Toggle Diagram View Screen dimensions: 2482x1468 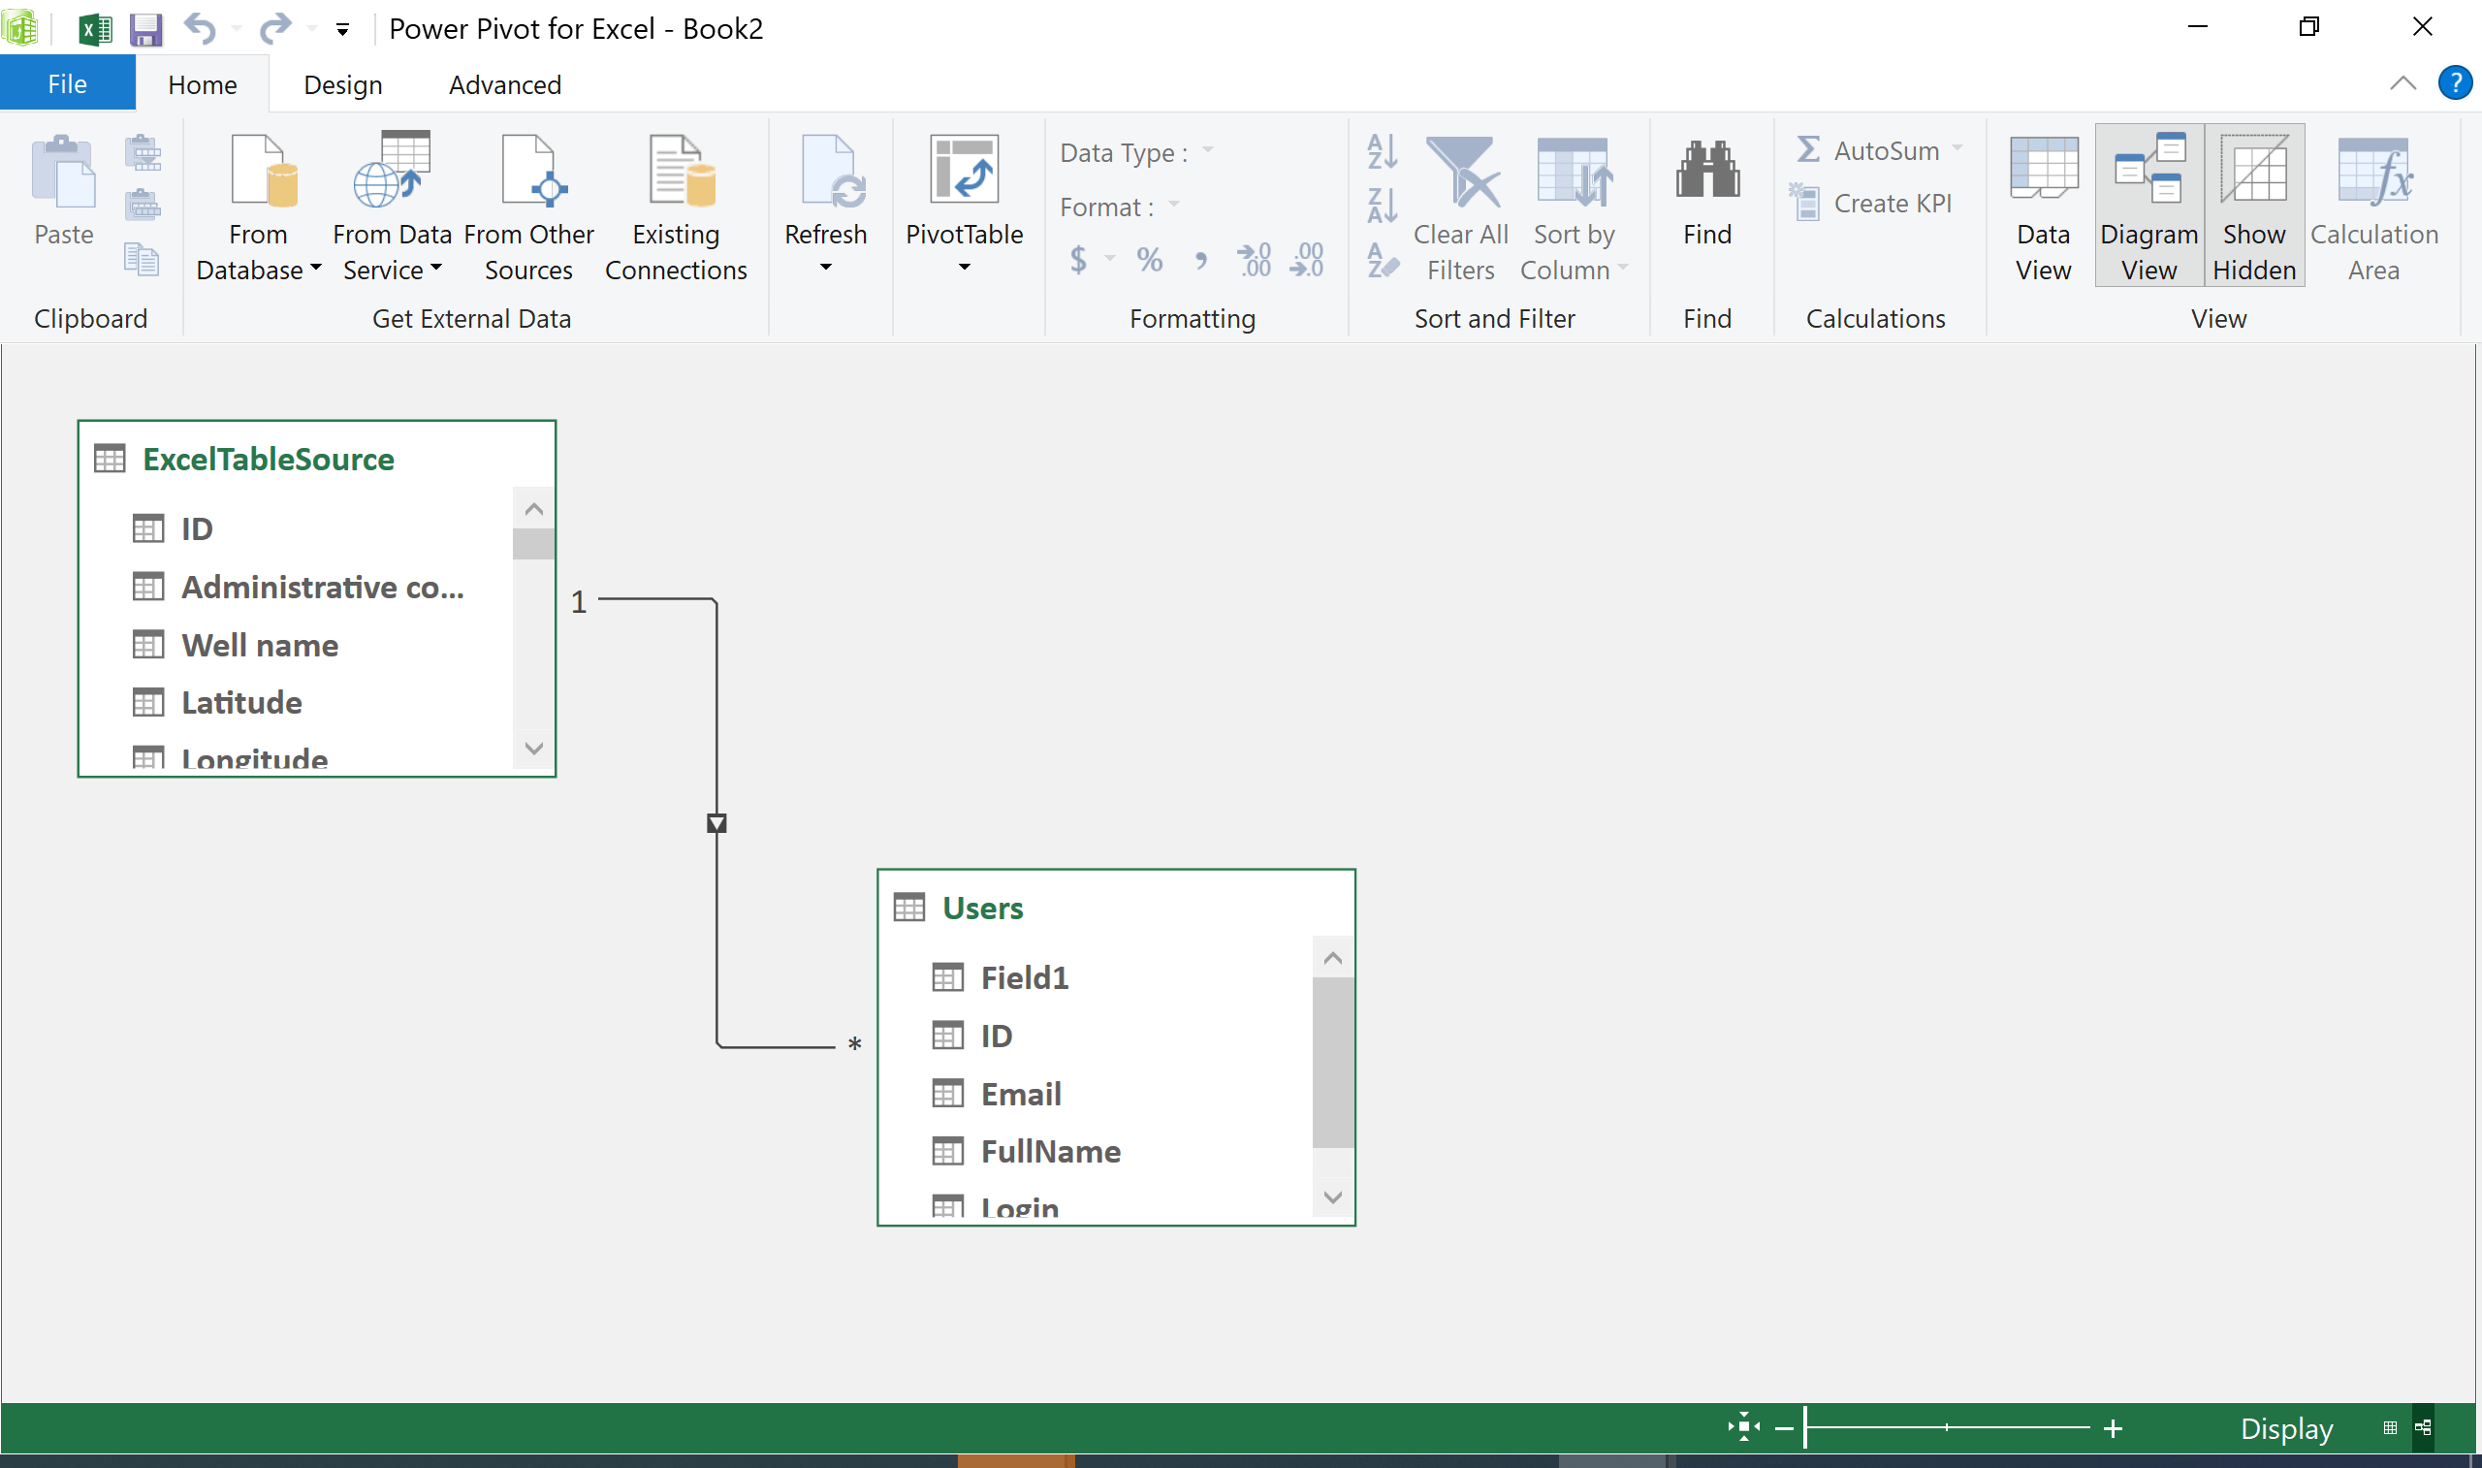pyautogui.click(x=2149, y=206)
